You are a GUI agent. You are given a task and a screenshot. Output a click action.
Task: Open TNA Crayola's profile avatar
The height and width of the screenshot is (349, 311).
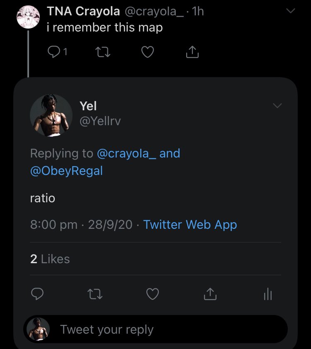28,17
